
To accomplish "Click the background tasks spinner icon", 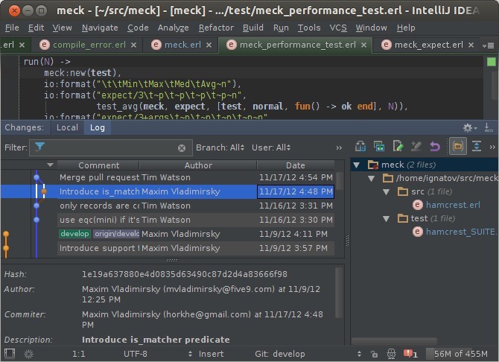I will pyautogui.click(x=29, y=354).
